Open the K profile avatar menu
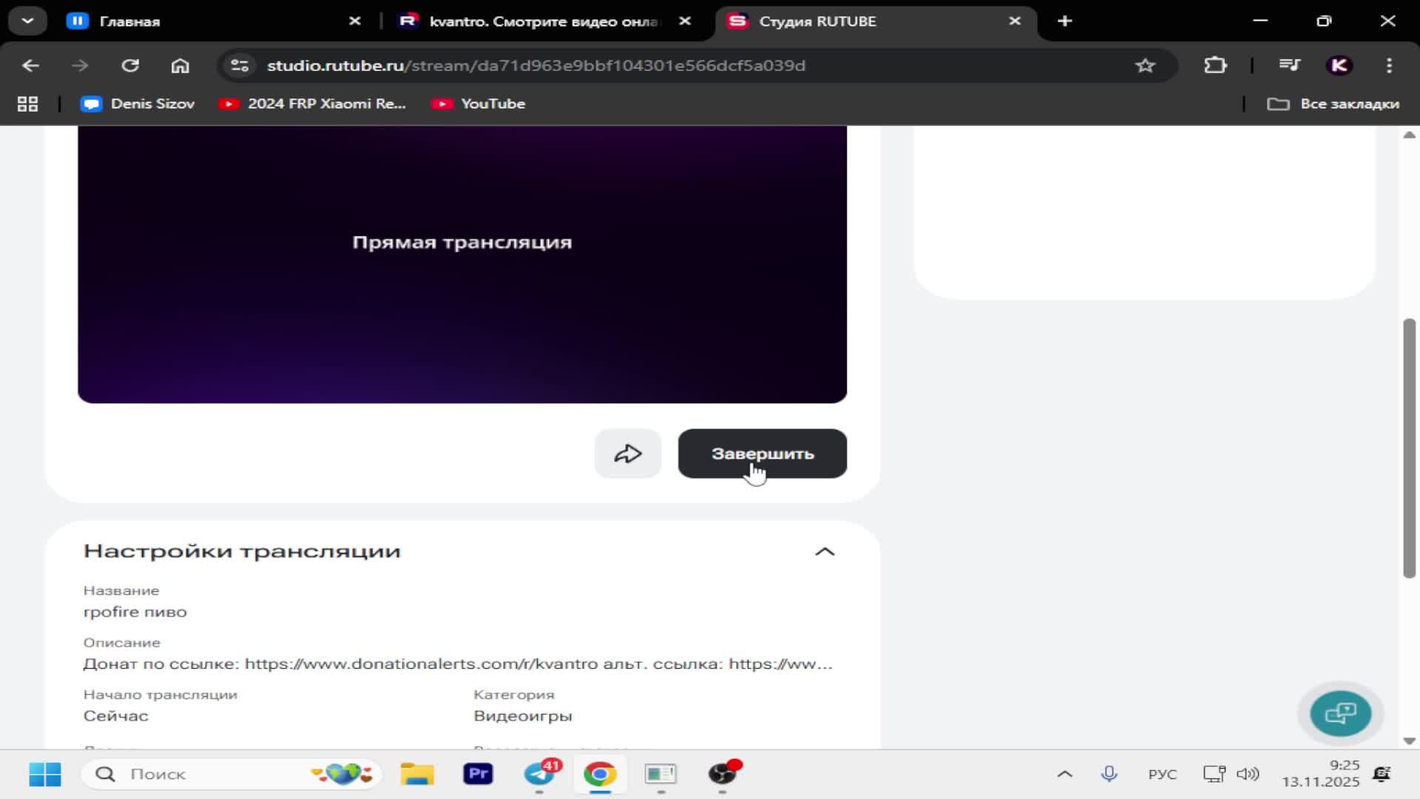The height and width of the screenshot is (799, 1420). point(1339,66)
